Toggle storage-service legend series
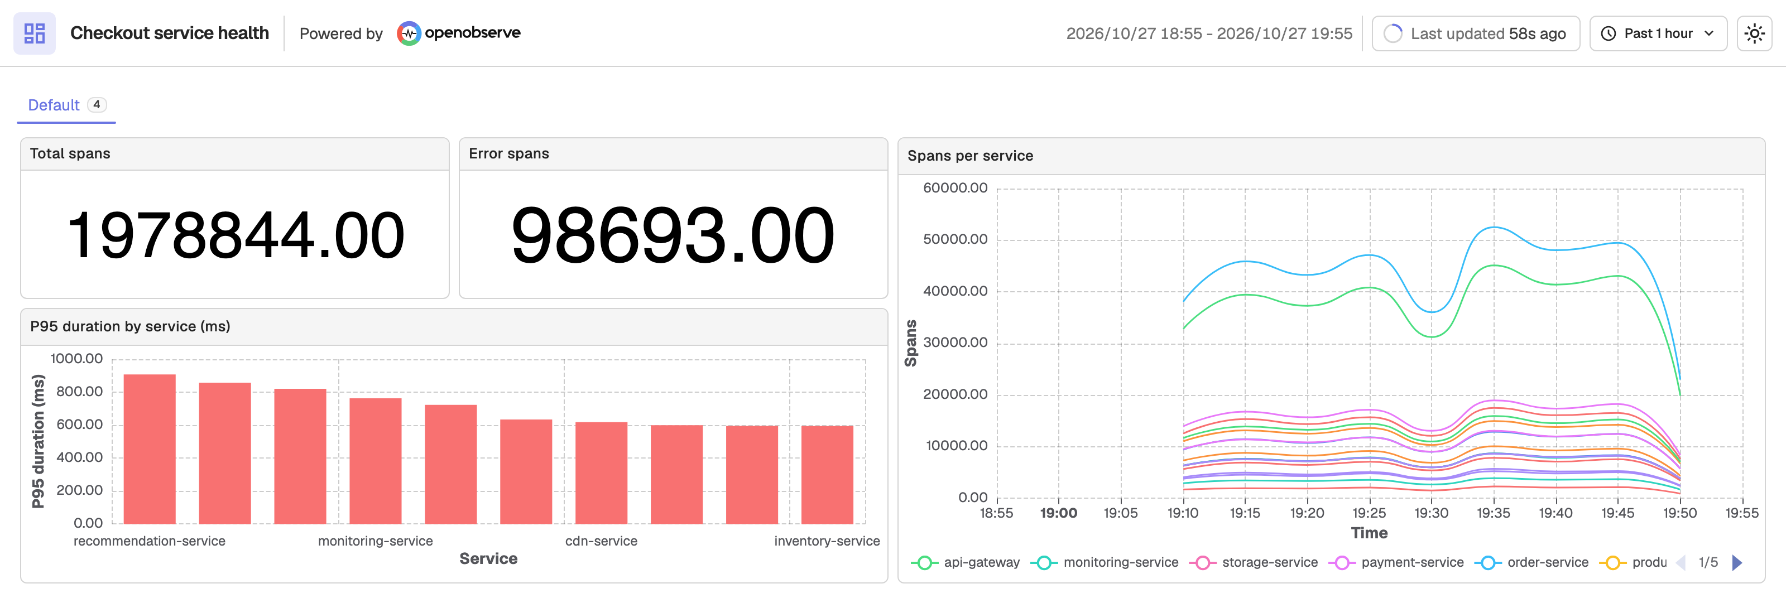 tap(1254, 562)
